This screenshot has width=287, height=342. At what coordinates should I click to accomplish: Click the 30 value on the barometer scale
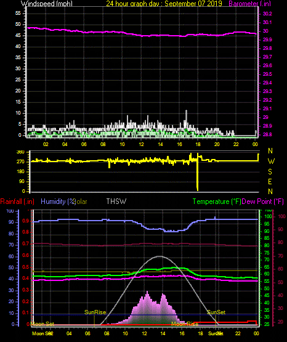coord(265,31)
